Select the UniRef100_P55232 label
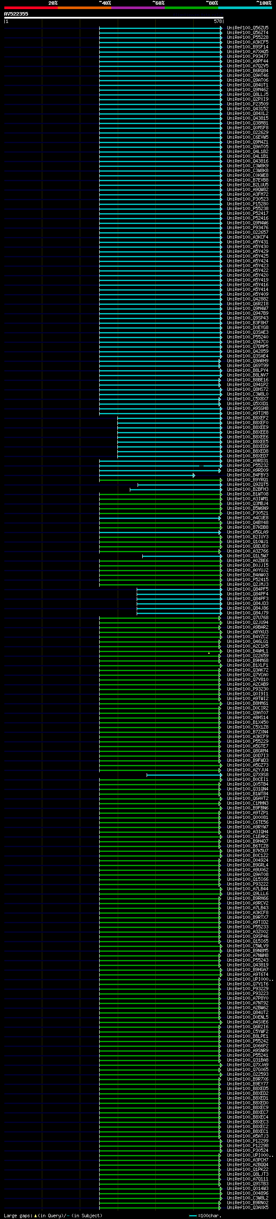Screen dimensions: 276x1219 (x=248, y=466)
